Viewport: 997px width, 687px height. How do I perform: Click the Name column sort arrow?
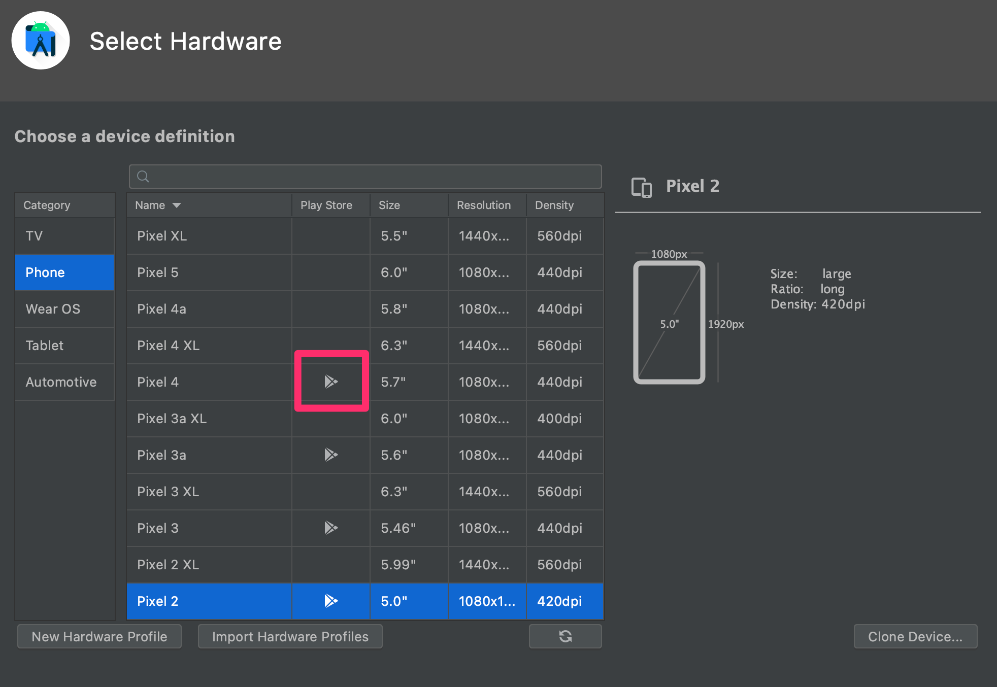pyautogui.click(x=177, y=205)
